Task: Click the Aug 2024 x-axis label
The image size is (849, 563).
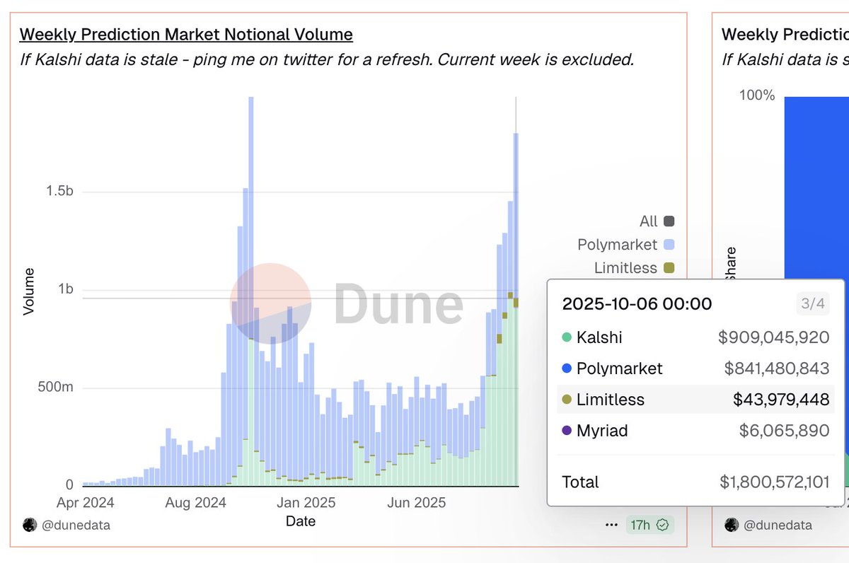Action: click(x=195, y=503)
